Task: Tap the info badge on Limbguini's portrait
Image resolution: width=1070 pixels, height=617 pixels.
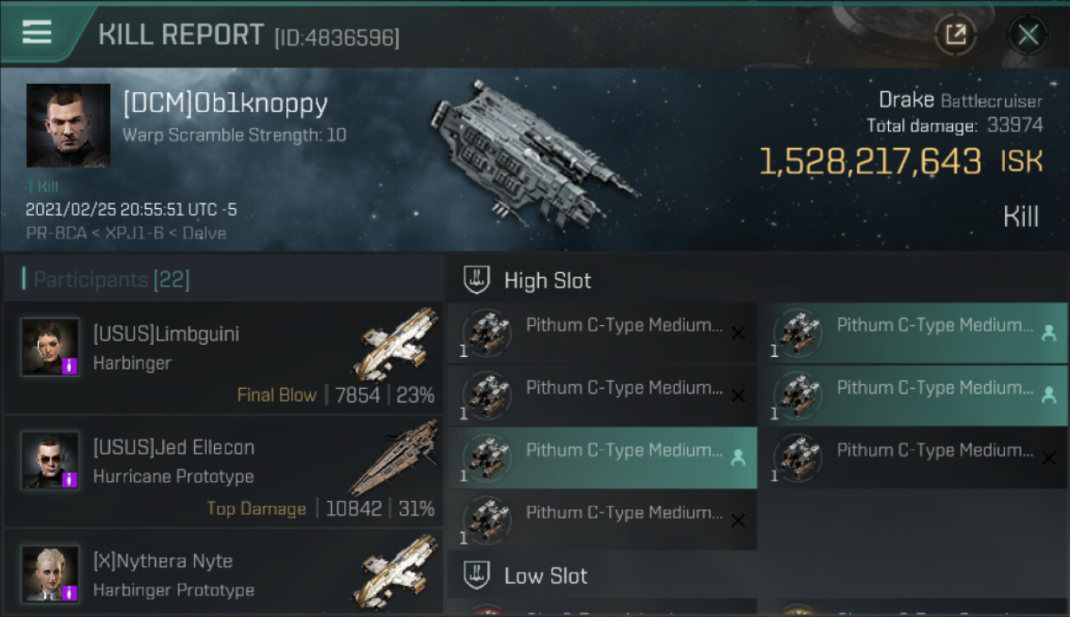Action: [x=70, y=366]
